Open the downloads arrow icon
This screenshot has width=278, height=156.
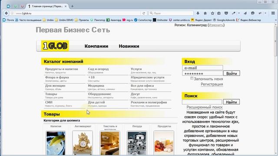point(198,13)
